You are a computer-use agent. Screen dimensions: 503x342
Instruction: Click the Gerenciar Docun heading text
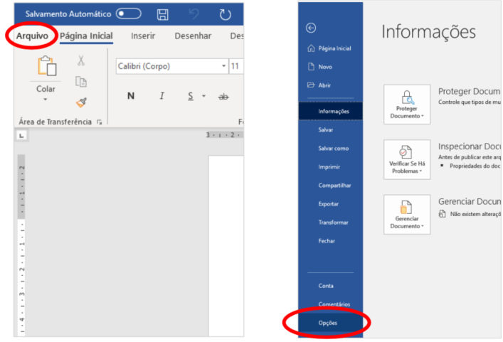(469, 202)
